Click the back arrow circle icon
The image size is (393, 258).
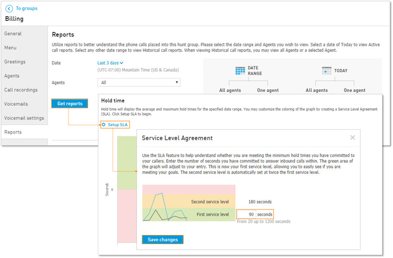[9, 9]
